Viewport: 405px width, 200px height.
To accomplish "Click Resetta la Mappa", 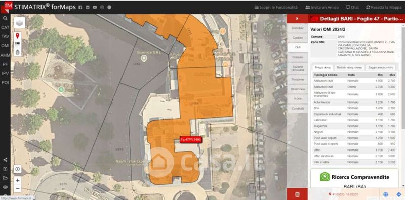I will click(384, 7).
